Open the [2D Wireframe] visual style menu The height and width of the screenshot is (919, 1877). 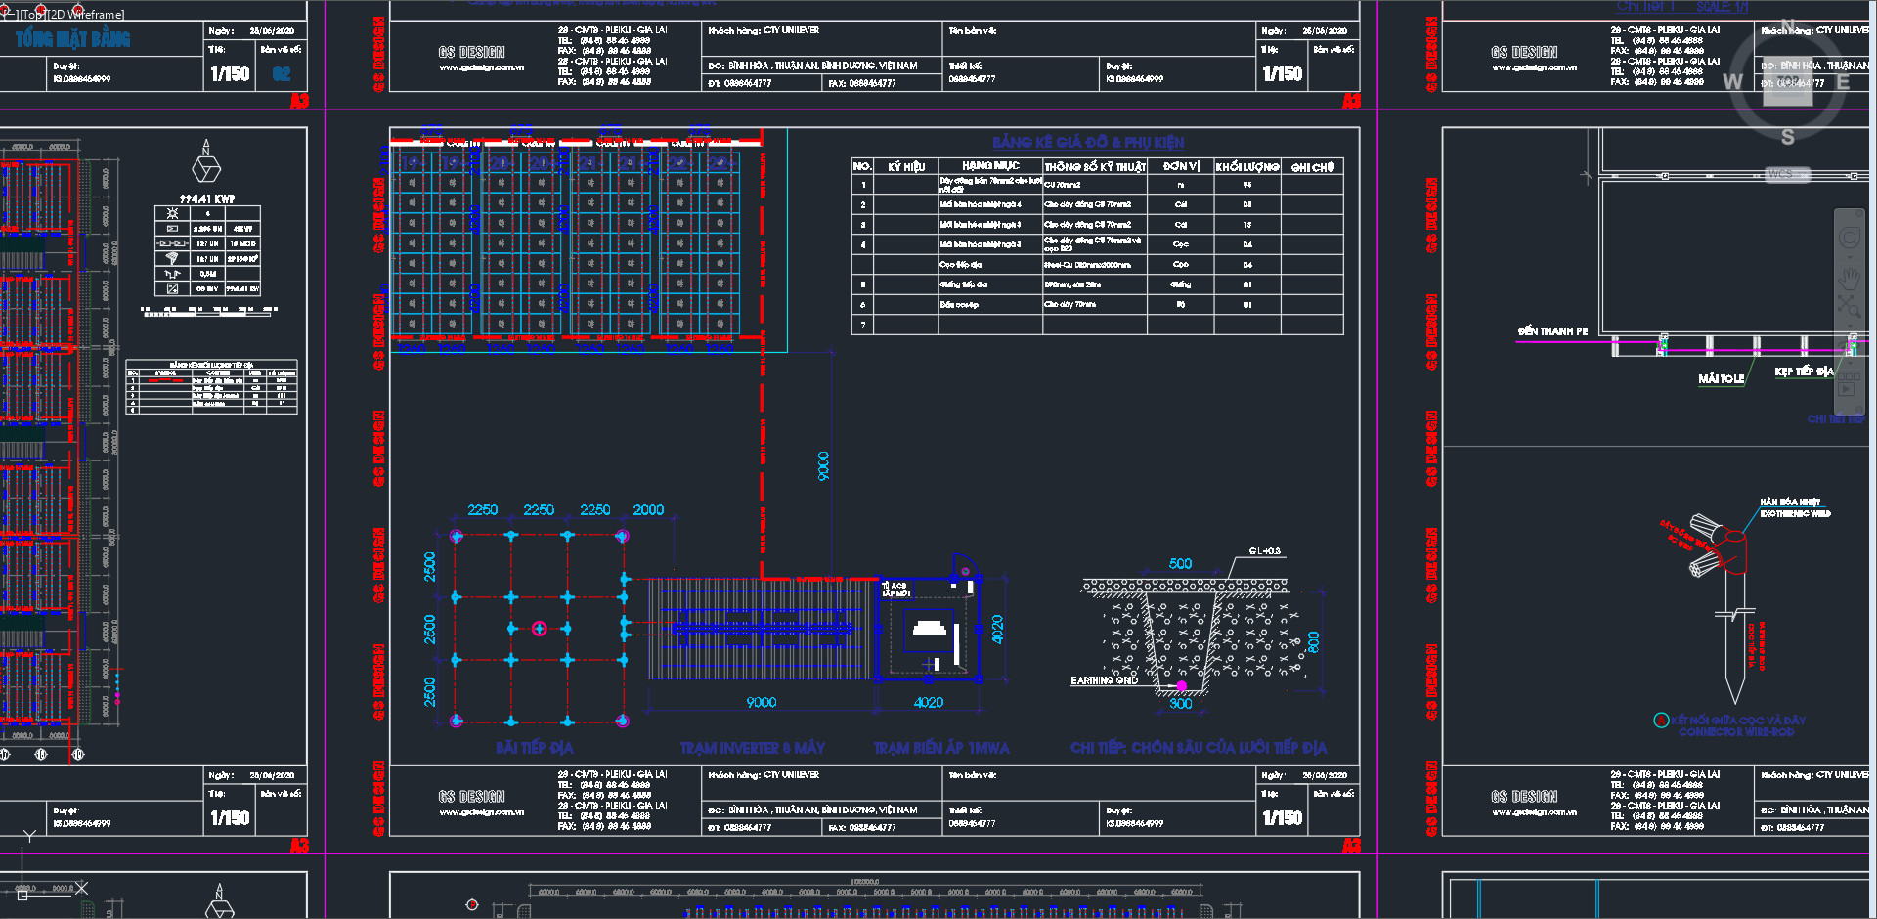point(86,15)
